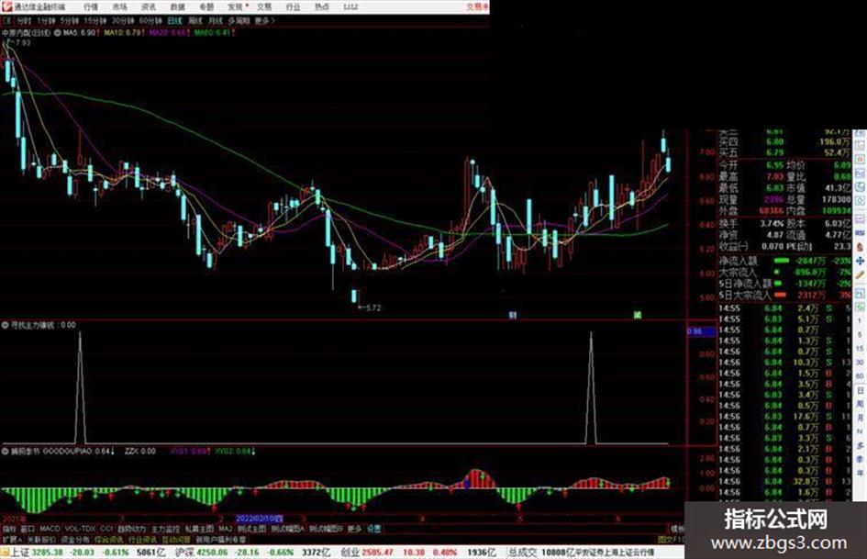The width and height of the screenshot is (867, 559).
Task: Open the 行业 menu
Action: [293, 7]
